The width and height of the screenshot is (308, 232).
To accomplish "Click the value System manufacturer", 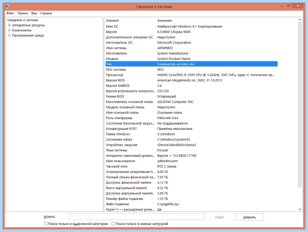I will tap(173, 53).
